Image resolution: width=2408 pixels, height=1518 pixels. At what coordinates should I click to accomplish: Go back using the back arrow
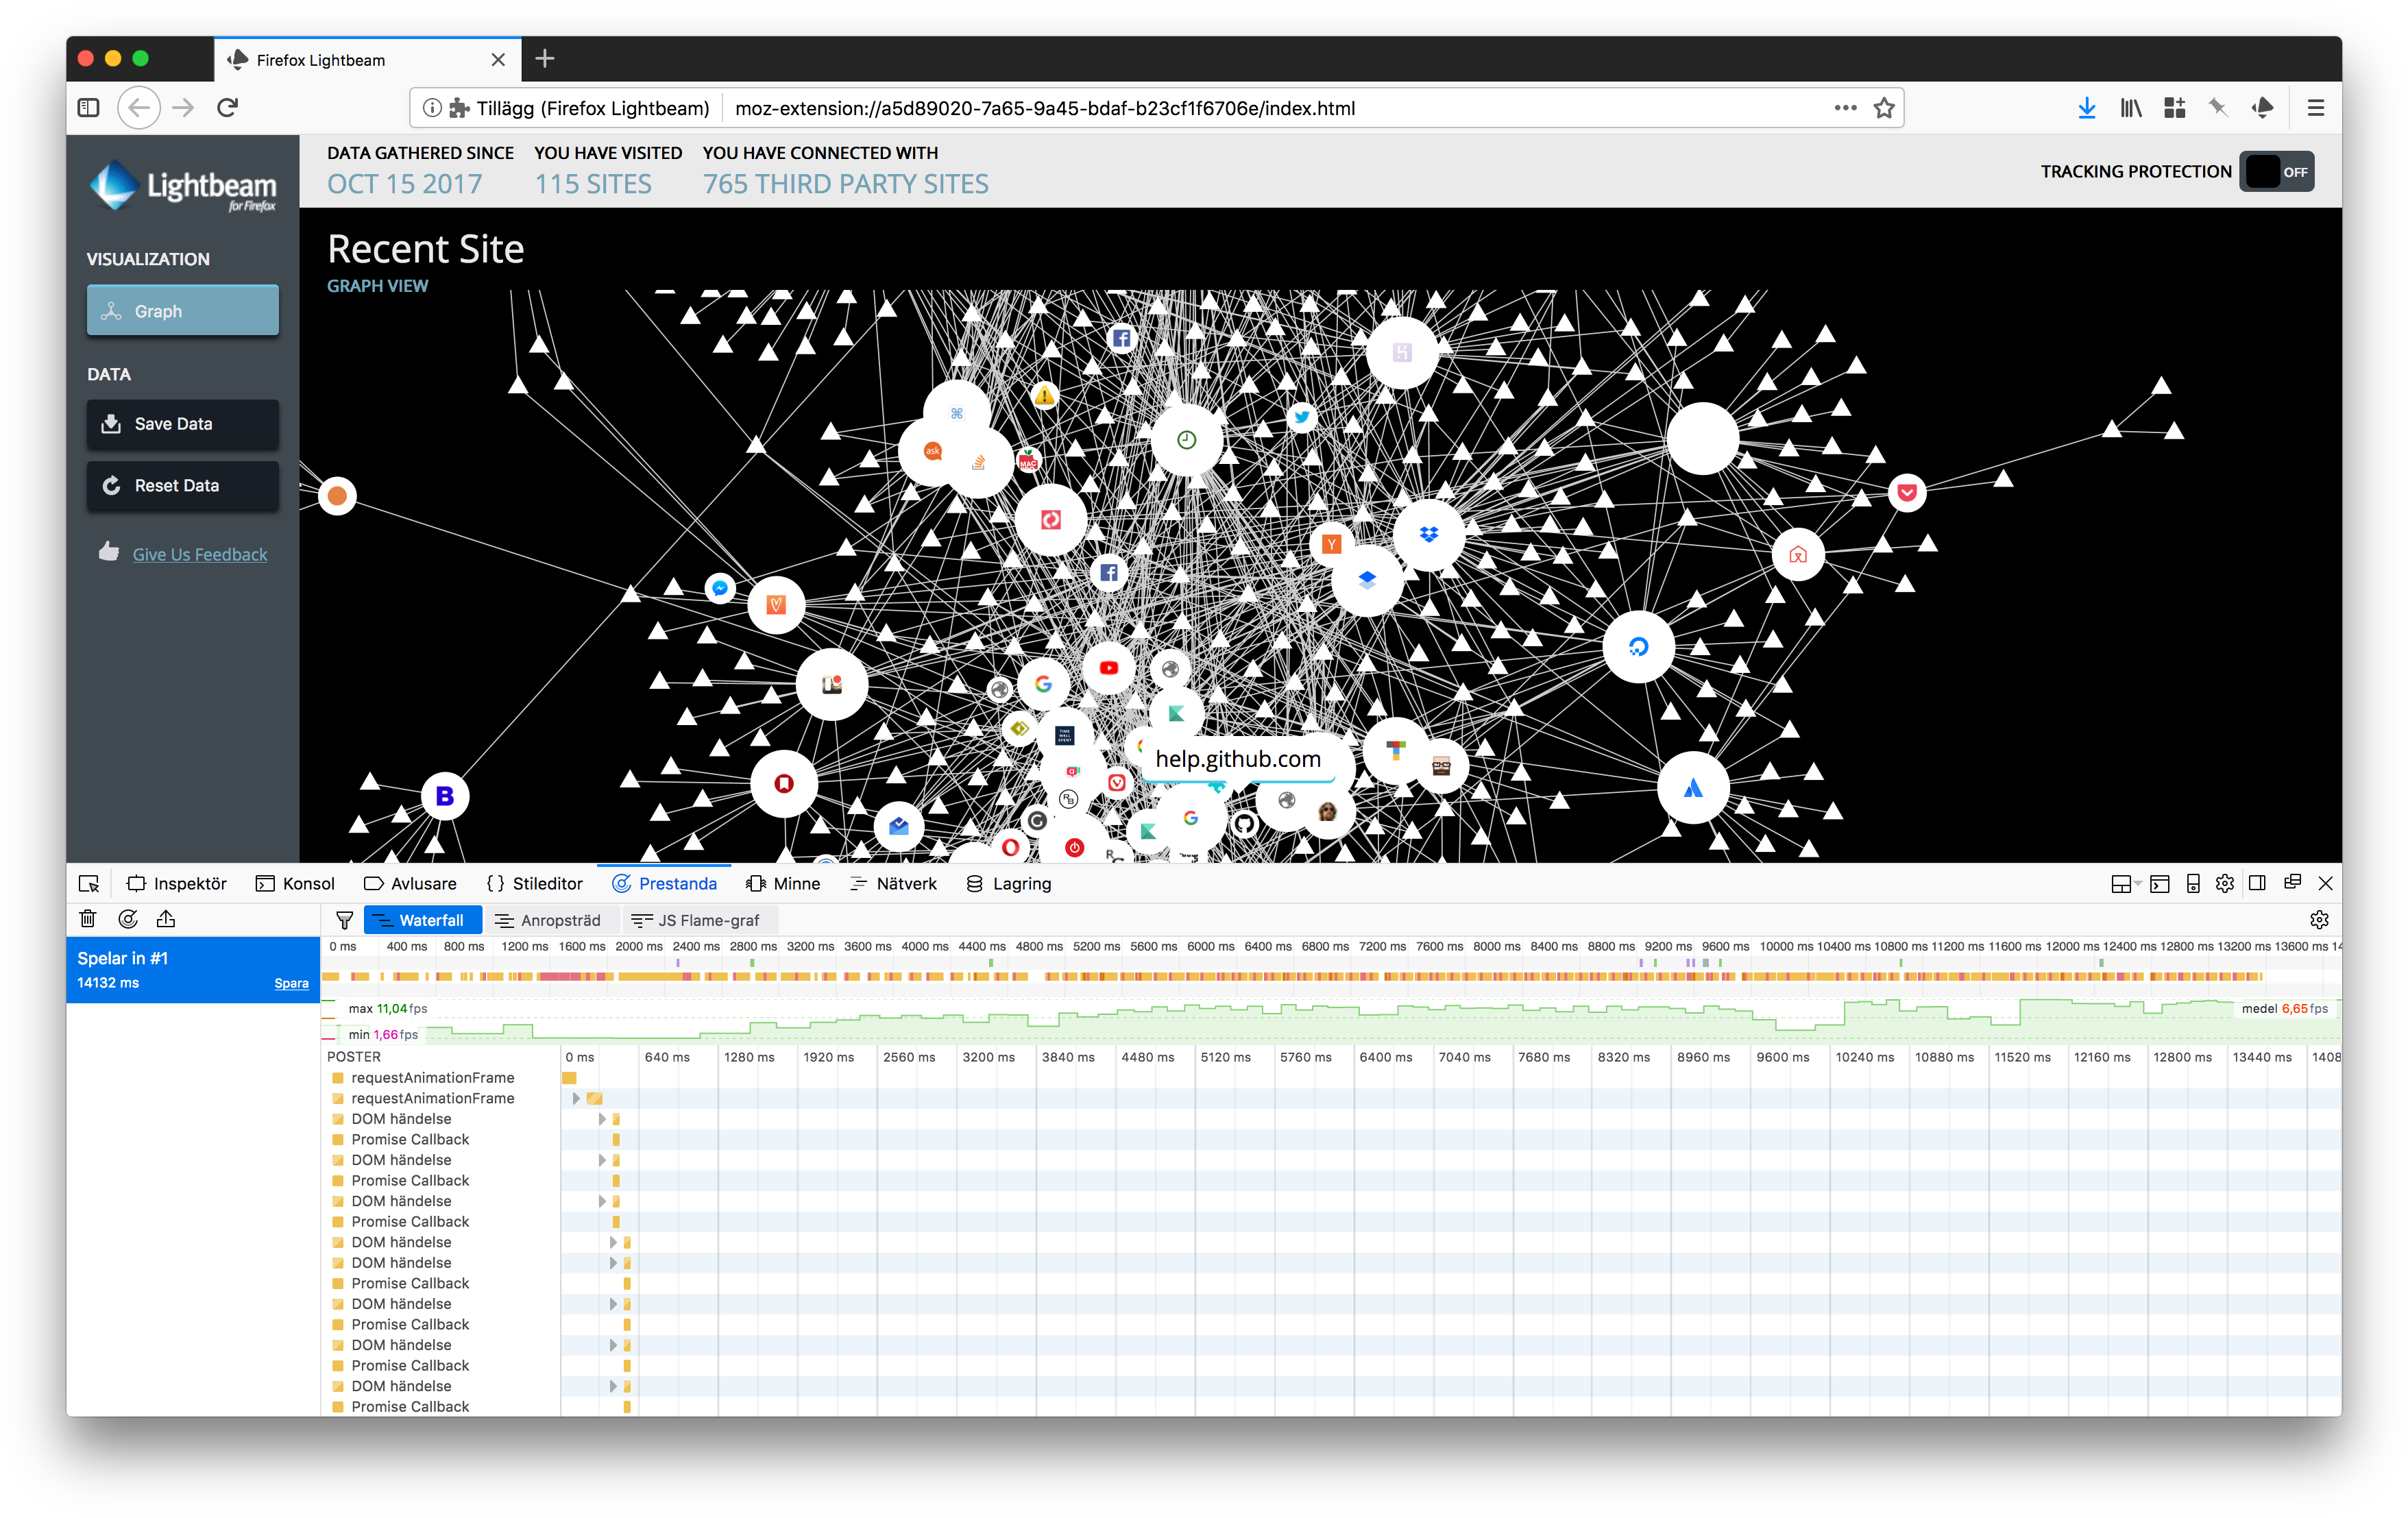tap(139, 107)
